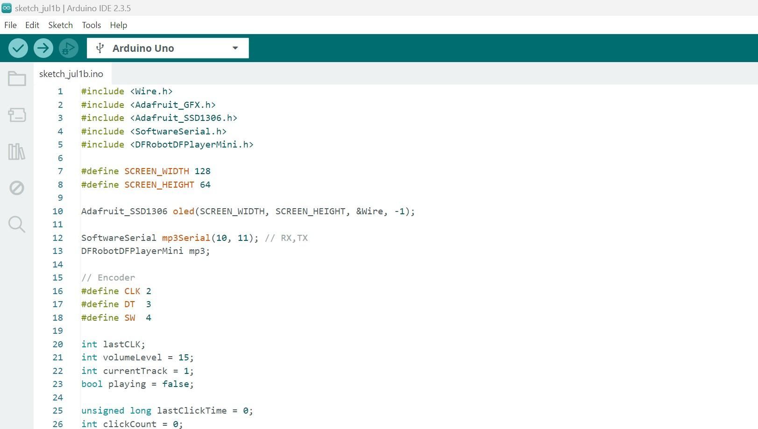Image resolution: width=758 pixels, height=429 pixels.
Task: Select the sketch_jul1b.ino tab
Action: point(71,74)
